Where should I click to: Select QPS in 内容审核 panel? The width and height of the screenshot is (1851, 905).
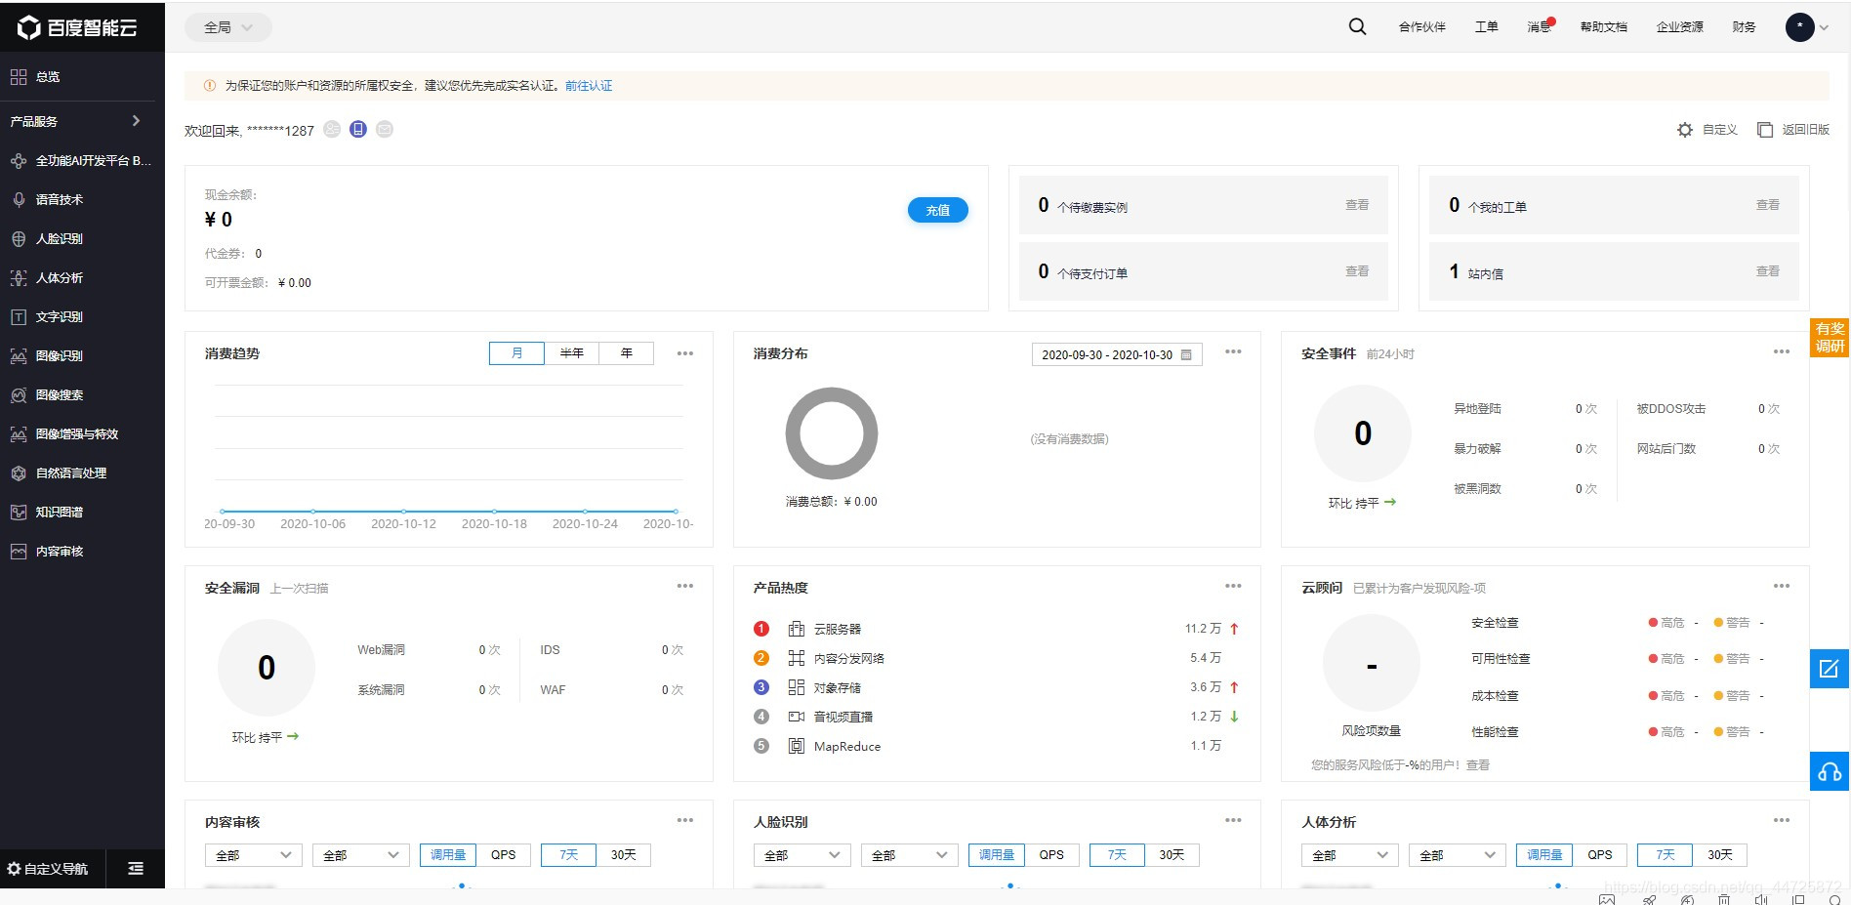(x=503, y=854)
